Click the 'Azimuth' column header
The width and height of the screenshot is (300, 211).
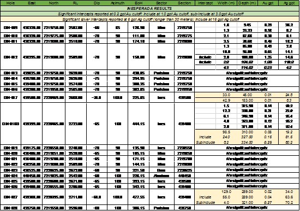(x=117, y=3)
